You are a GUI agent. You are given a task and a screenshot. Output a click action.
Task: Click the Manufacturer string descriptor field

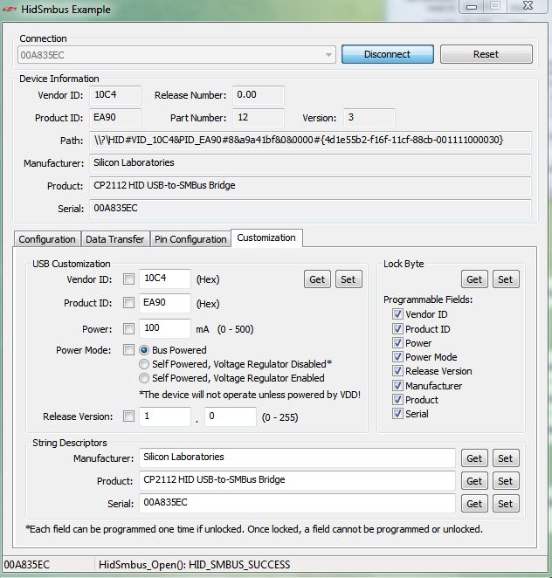click(x=297, y=458)
